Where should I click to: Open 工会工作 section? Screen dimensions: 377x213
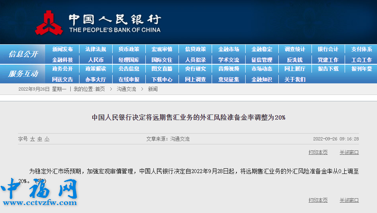[361, 60]
